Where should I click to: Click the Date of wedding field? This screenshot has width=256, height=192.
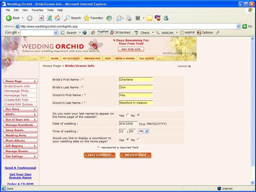point(128,124)
